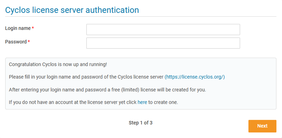Click the 'free (limited) license will be created' sentence
The image size is (282, 138).
(x=107, y=90)
